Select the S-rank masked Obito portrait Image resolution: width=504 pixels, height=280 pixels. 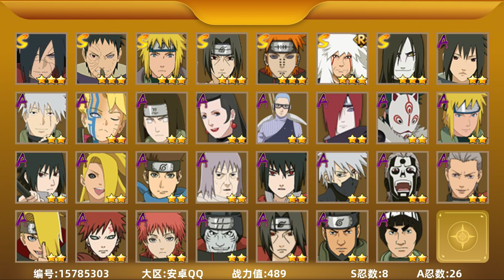pos(102,59)
